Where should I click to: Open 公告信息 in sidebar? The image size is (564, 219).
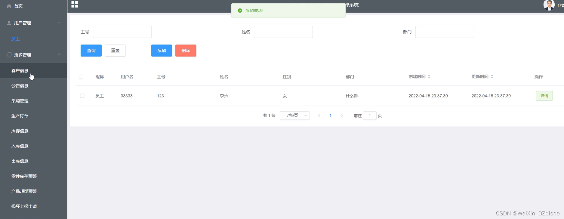pos(20,86)
